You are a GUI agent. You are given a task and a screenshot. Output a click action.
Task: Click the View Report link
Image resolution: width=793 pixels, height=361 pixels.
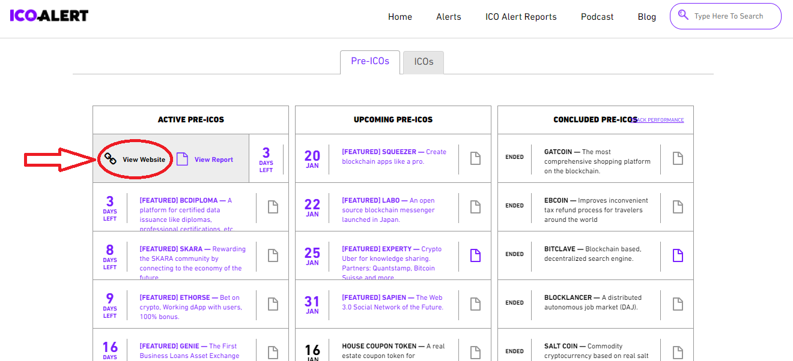(x=214, y=160)
